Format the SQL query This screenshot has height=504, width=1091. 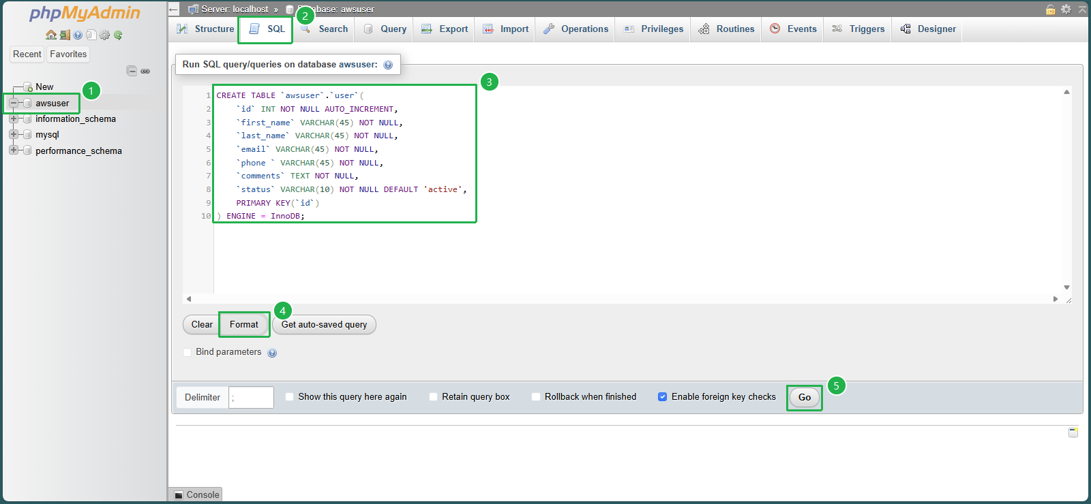click(x=244, y=325)
